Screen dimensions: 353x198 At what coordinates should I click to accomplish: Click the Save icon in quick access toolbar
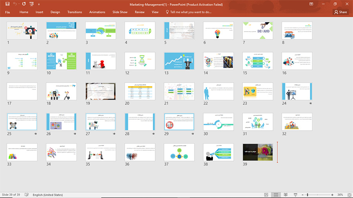click(7, 4)
